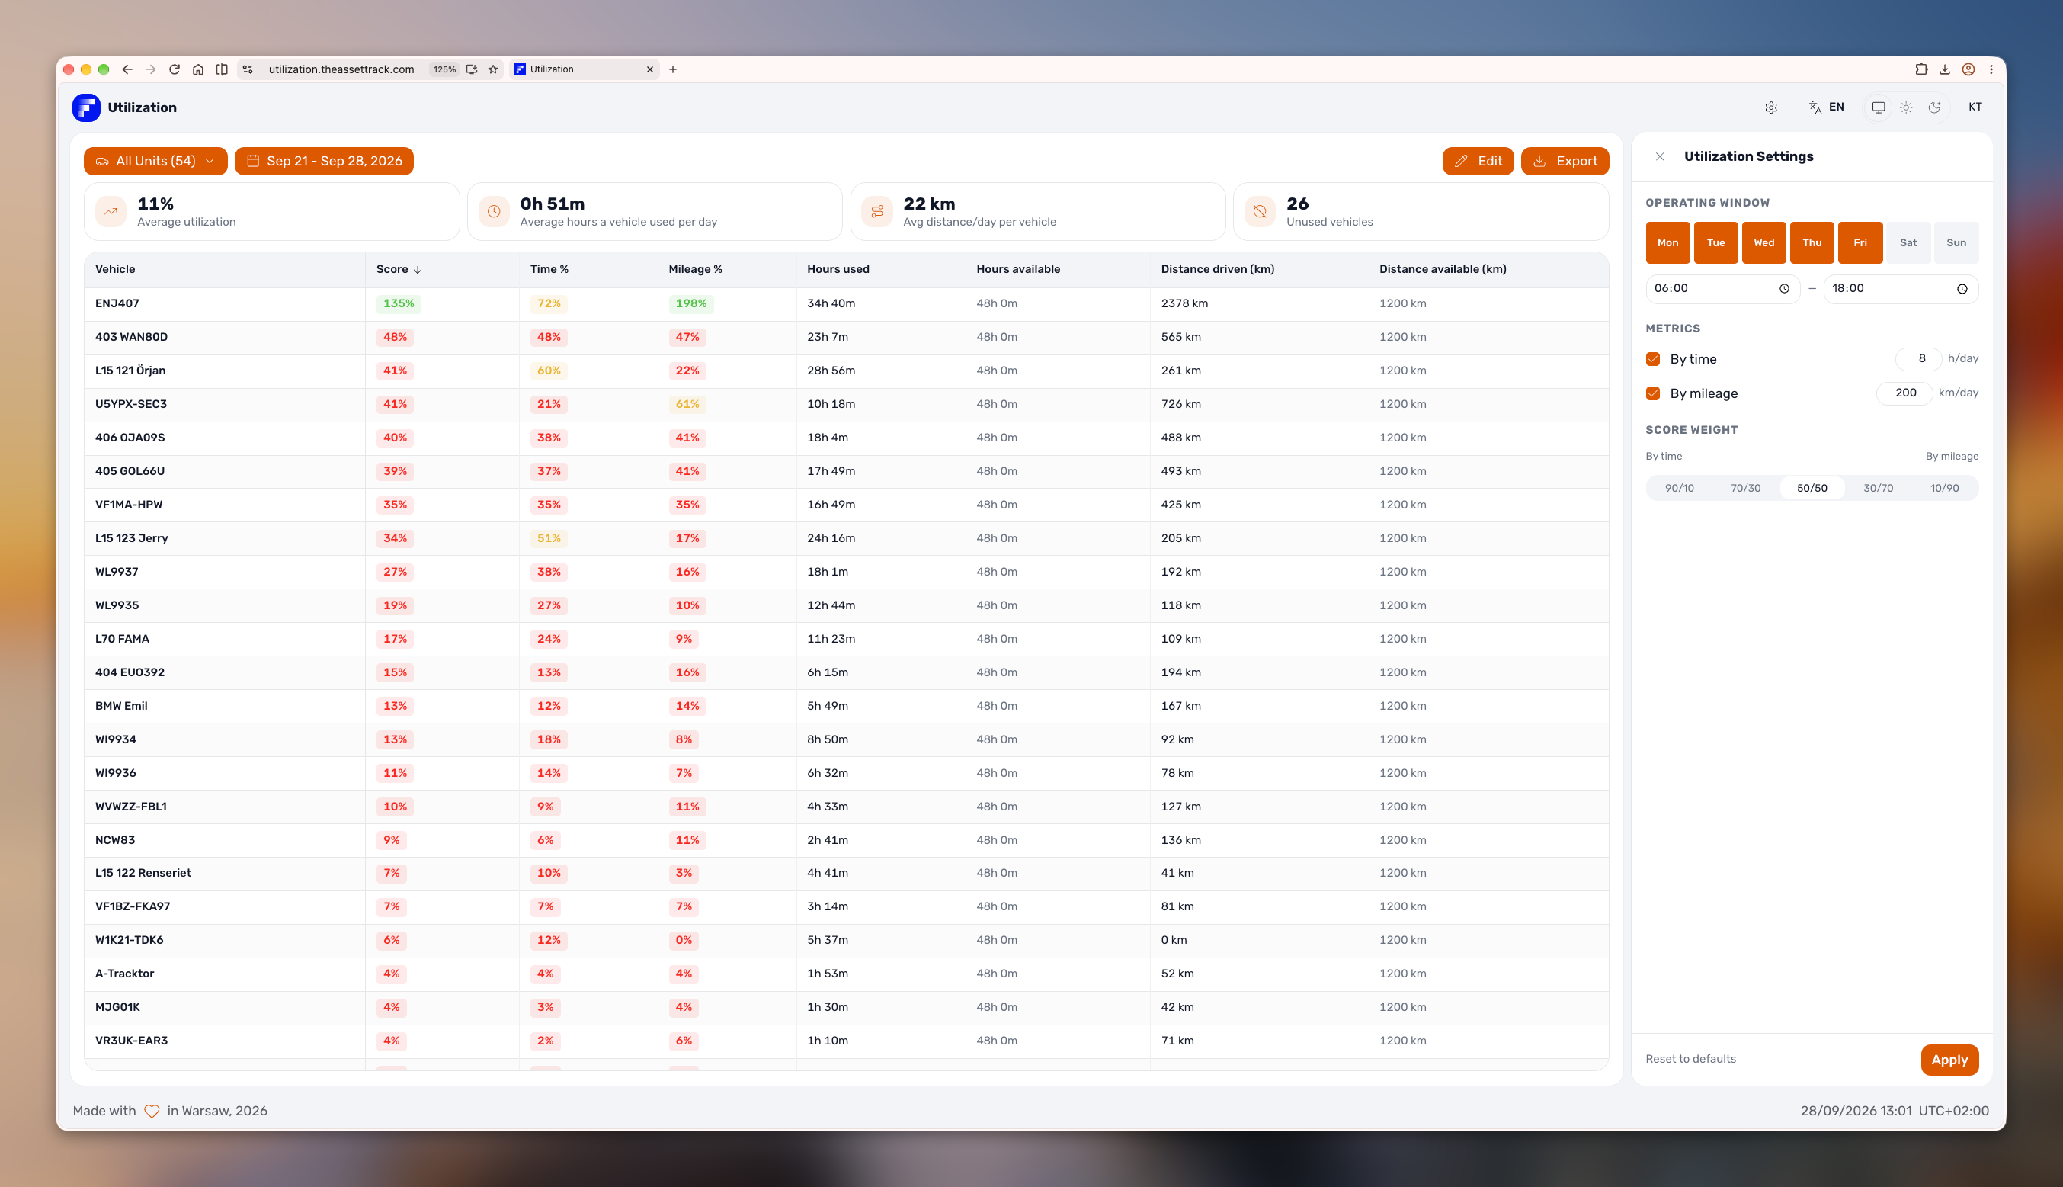Click the Edit button
Image resolution: width=2063 pixels, height=1187 pixels.
pos(1478,162)
